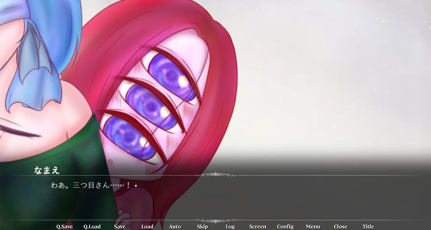Toggle Auto text advance mode
This screenshot has width=431, height=230.
[x=175, y=227]
